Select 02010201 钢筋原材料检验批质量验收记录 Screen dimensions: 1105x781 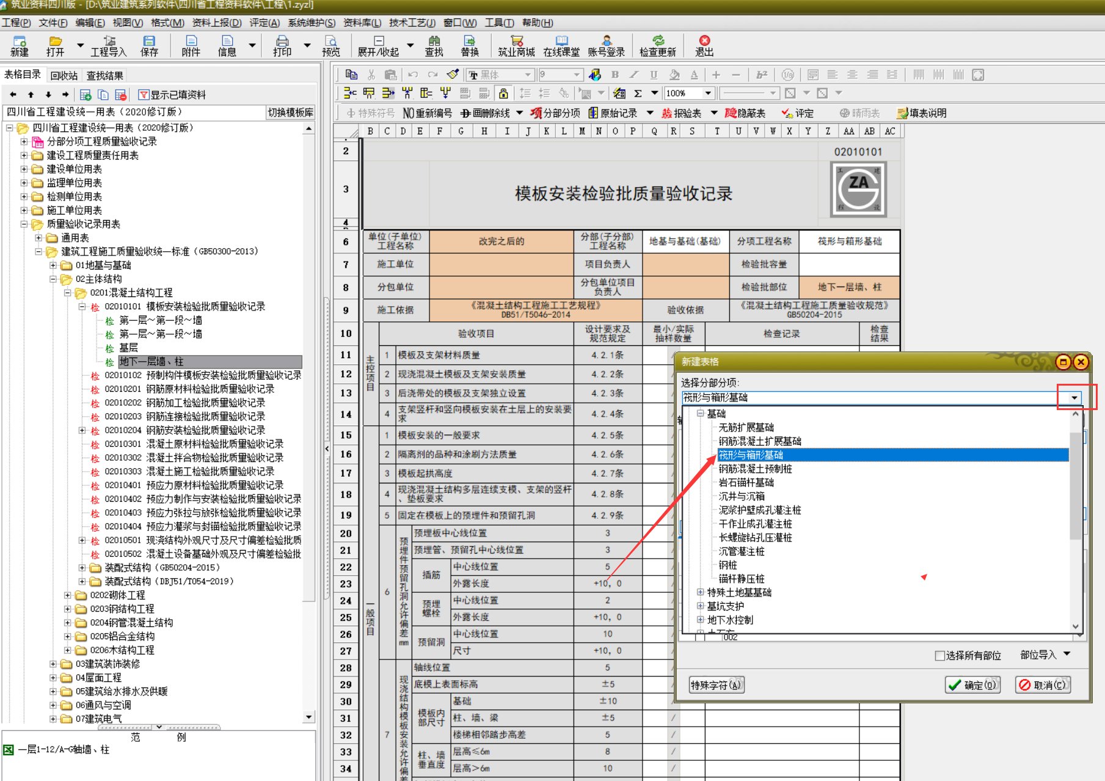click(x=189, y=389)
